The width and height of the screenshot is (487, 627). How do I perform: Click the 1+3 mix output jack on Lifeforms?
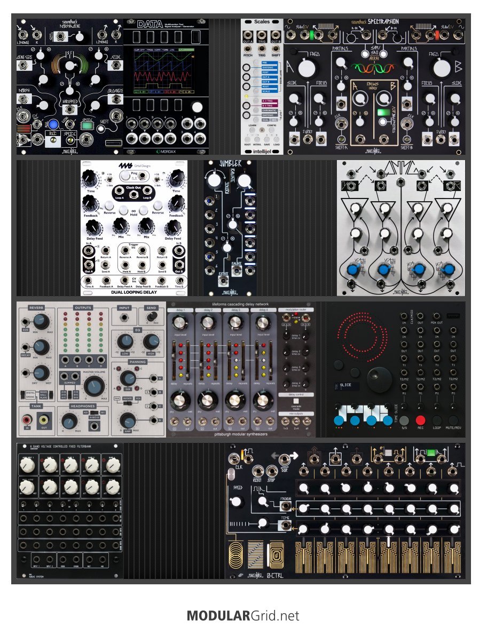point(285,421)
